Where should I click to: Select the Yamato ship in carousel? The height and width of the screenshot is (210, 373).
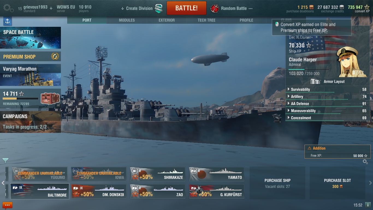coord(217,174)
